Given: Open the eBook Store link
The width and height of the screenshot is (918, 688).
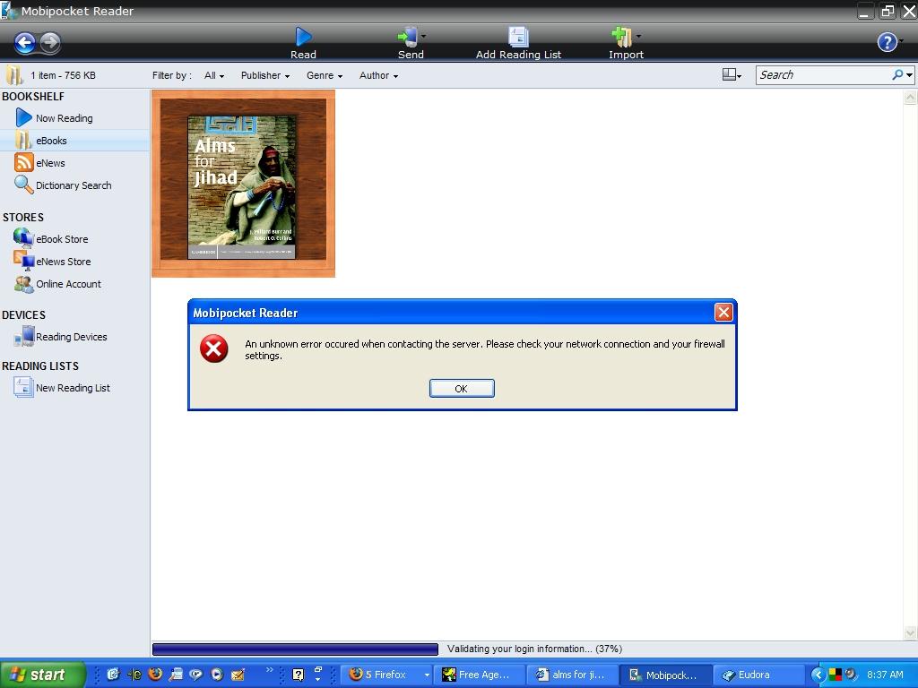Looking at the screenshot, I should tap(62, 239).
